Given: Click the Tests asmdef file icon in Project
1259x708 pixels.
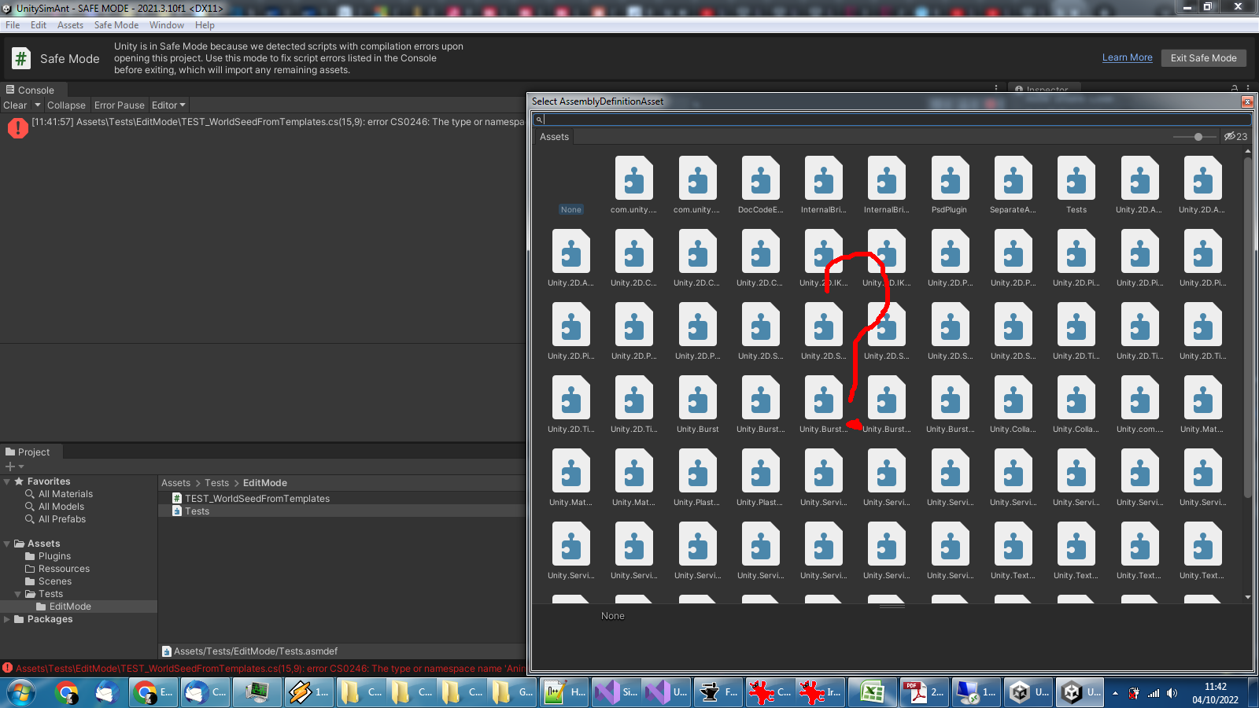Looking at the screenshot, I should pyautogui.click(x=177, y=511).
